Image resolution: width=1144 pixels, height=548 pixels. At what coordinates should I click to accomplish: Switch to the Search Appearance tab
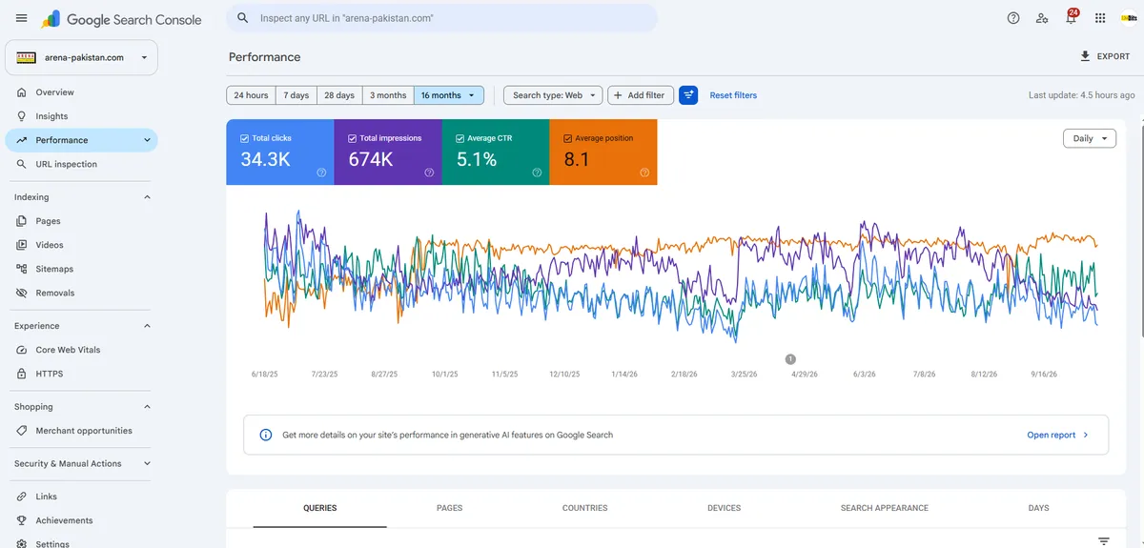click(885, 508)
